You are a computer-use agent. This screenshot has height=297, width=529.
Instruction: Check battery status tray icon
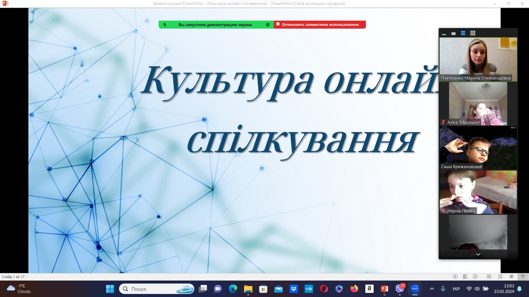coord(486,289)
